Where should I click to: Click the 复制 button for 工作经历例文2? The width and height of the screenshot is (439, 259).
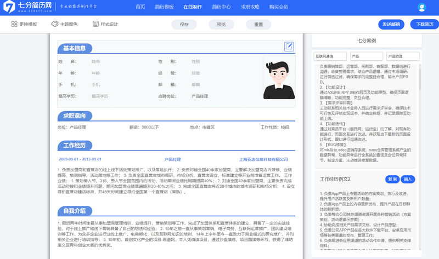point(392,179)
